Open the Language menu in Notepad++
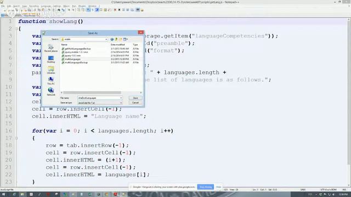The image size is (351, 197). click(46, 6)
